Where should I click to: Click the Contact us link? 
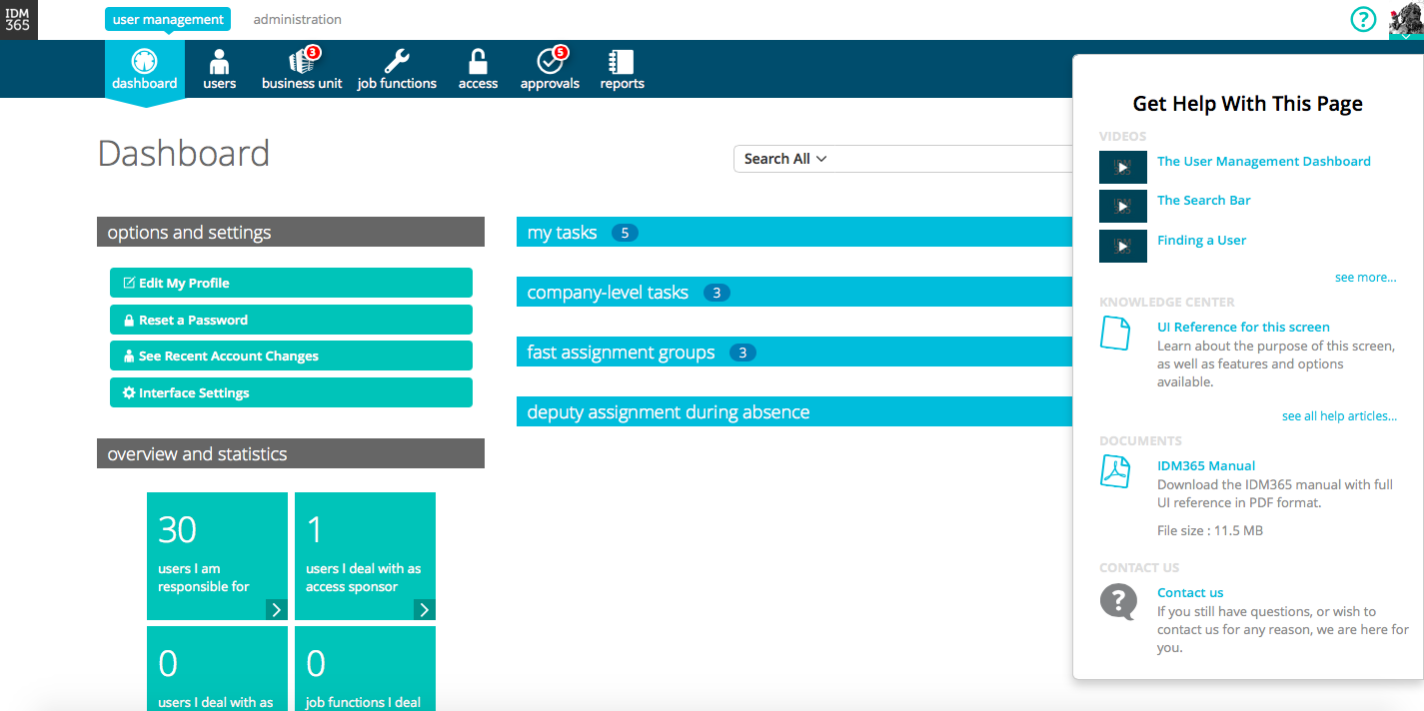[1190, 592]
